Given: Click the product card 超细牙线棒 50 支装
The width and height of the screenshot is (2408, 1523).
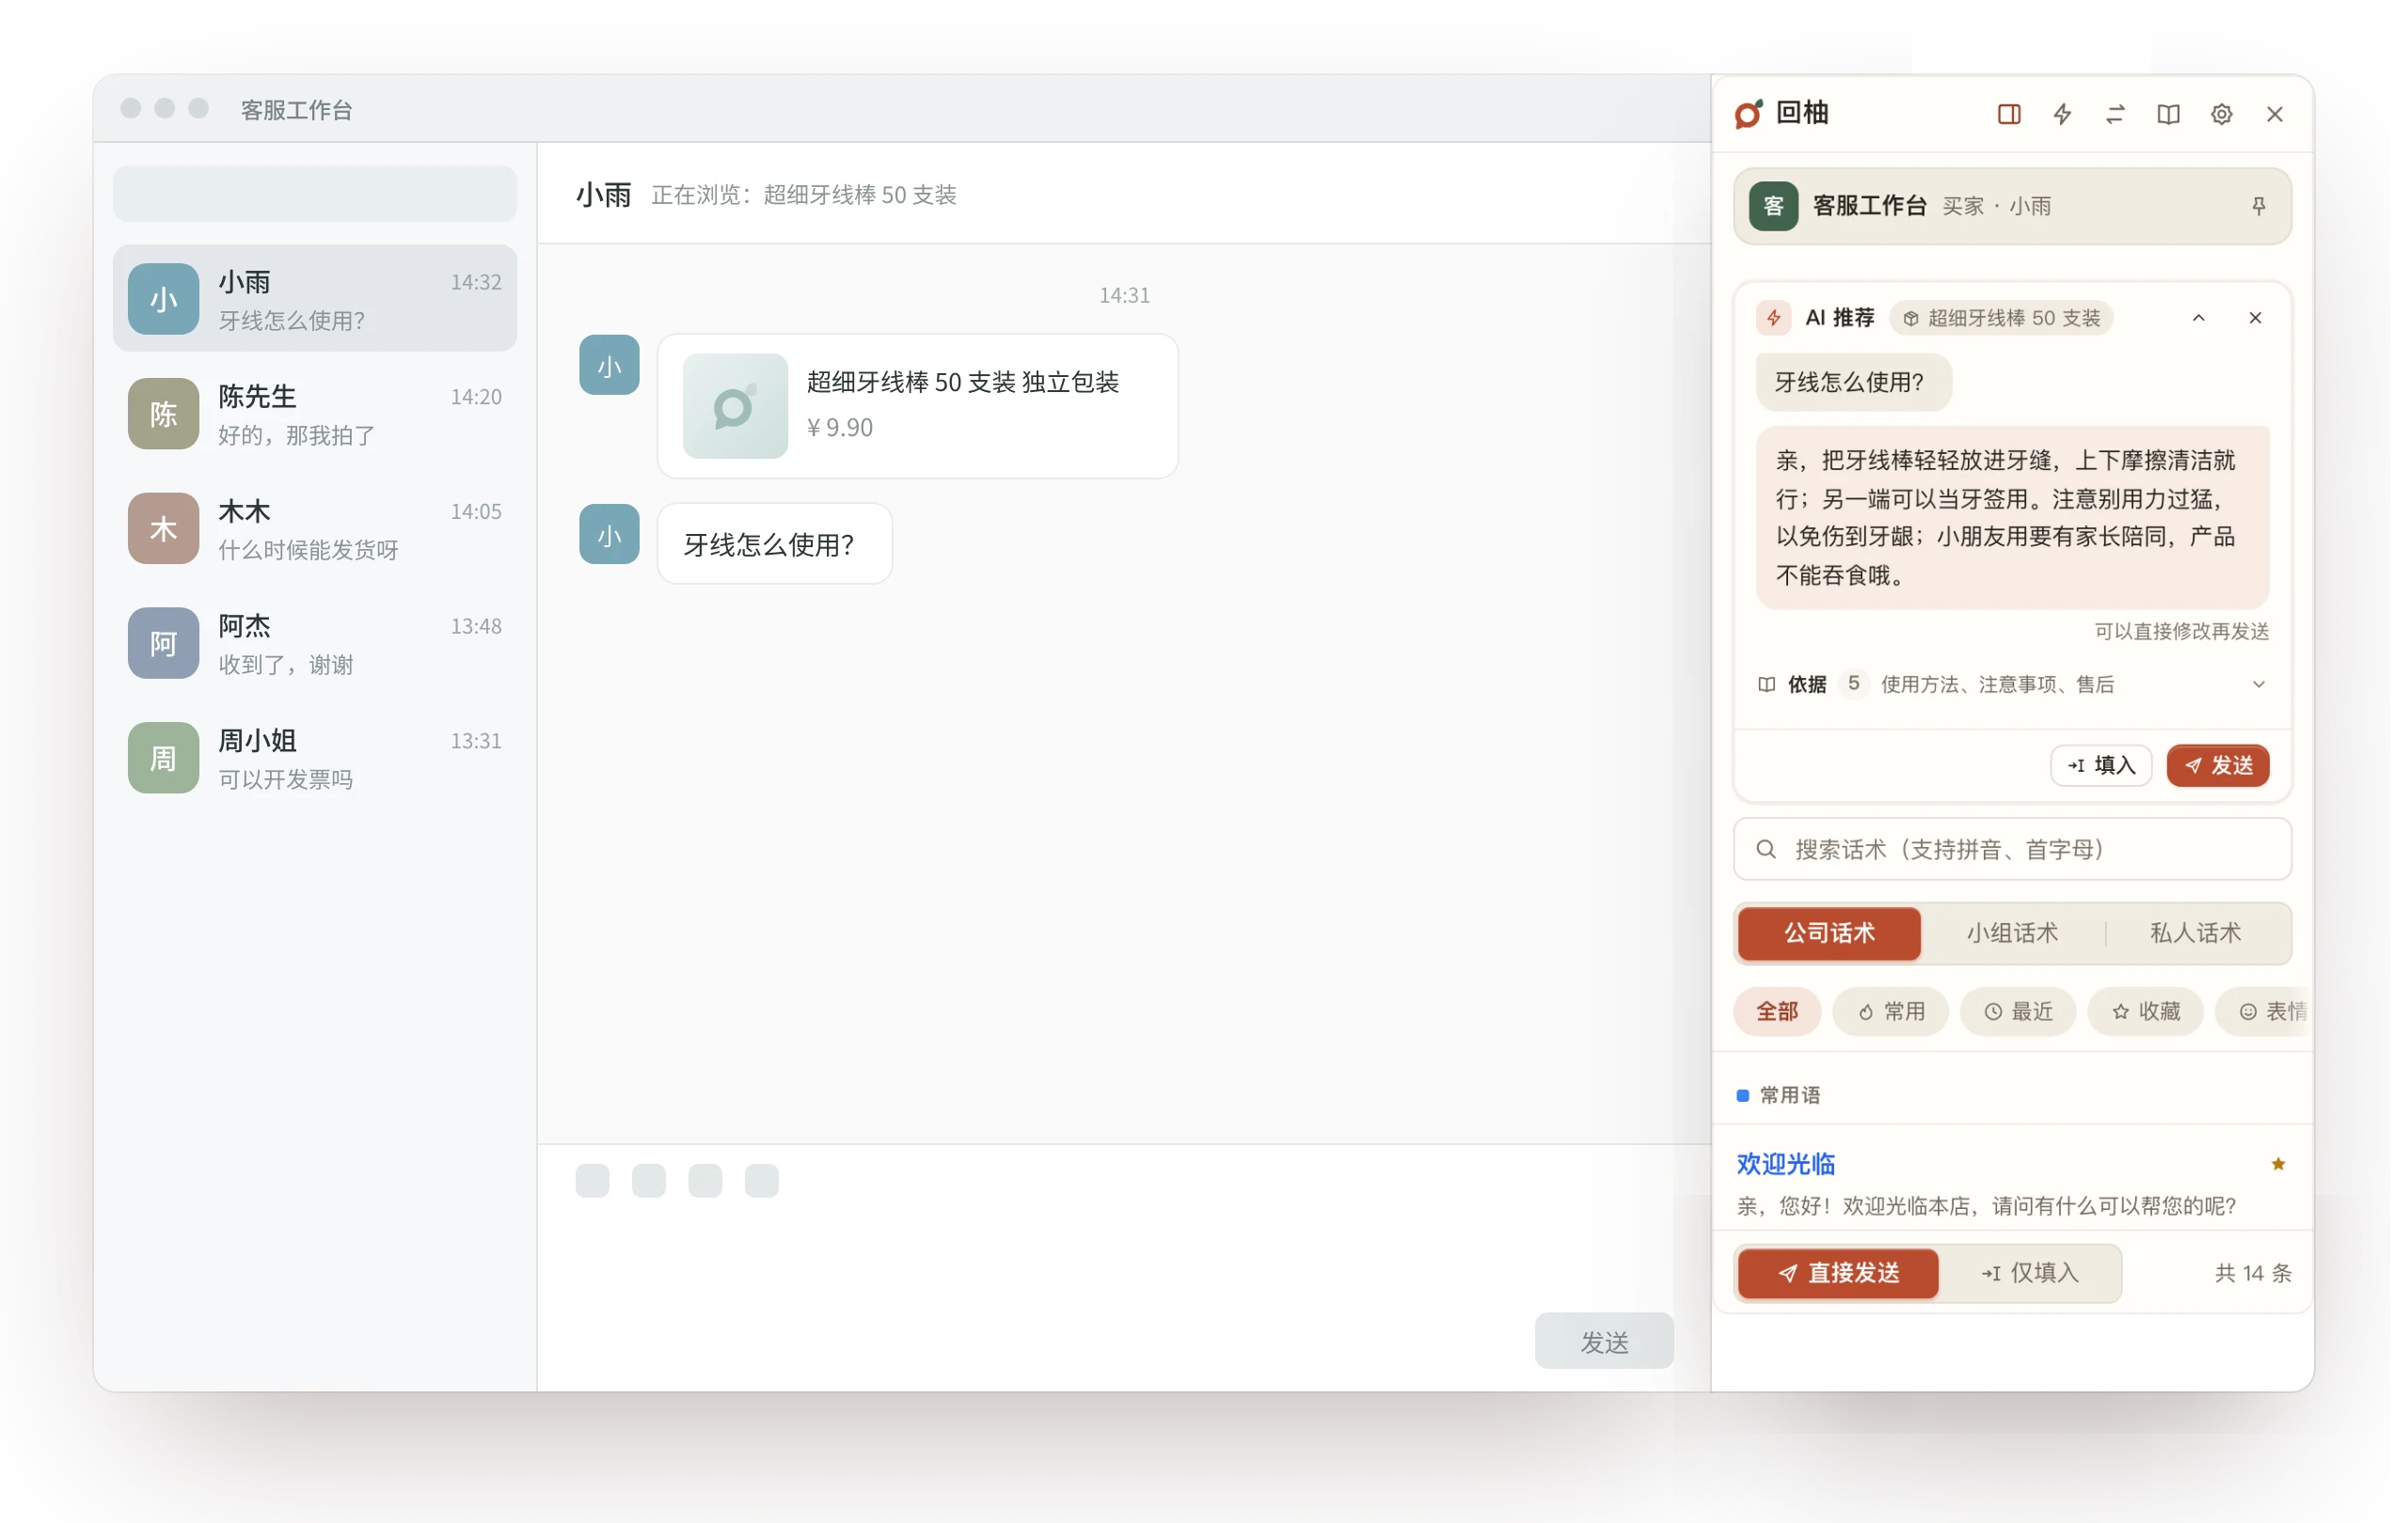Looking at the screenshot, I should [x=917, y=406].
